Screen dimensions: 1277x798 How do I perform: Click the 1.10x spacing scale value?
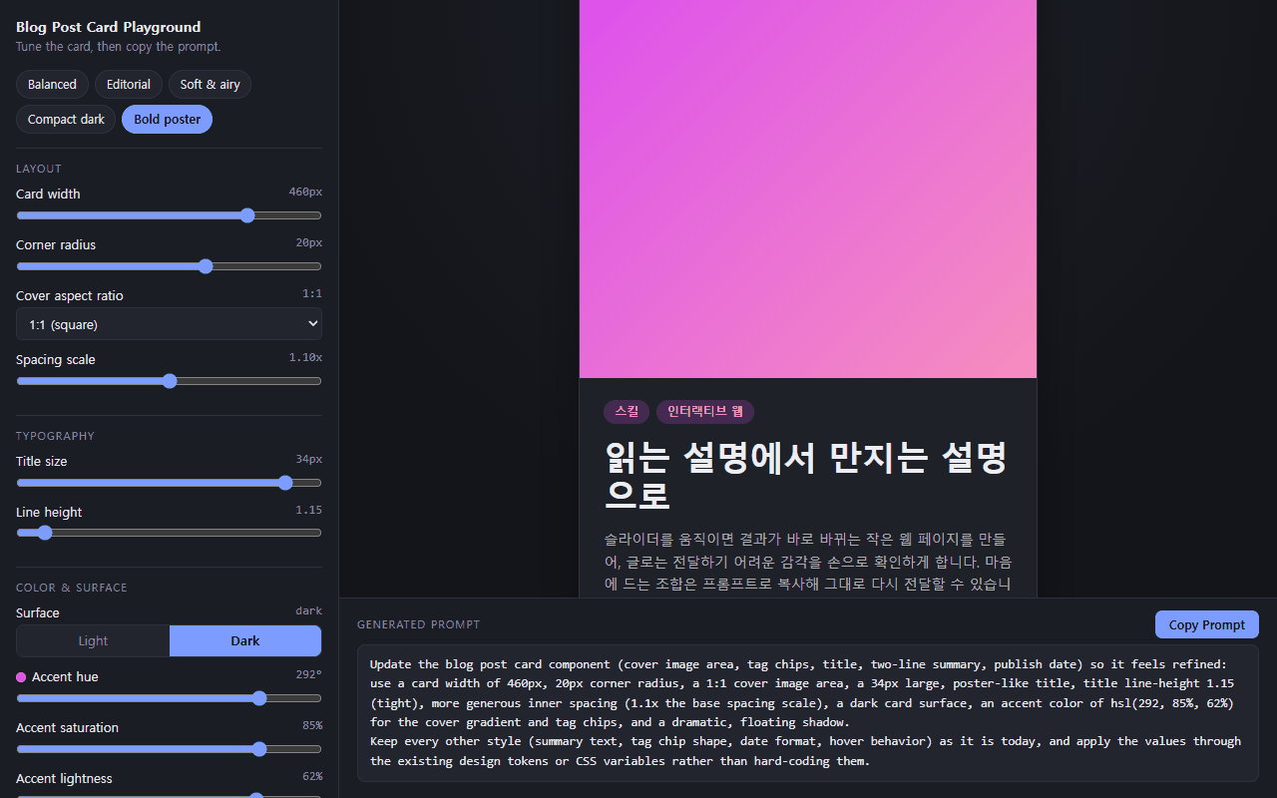pyautogui.click(x=305, y=358)
